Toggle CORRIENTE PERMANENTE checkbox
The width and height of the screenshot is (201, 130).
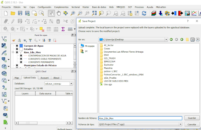(21, 62)
